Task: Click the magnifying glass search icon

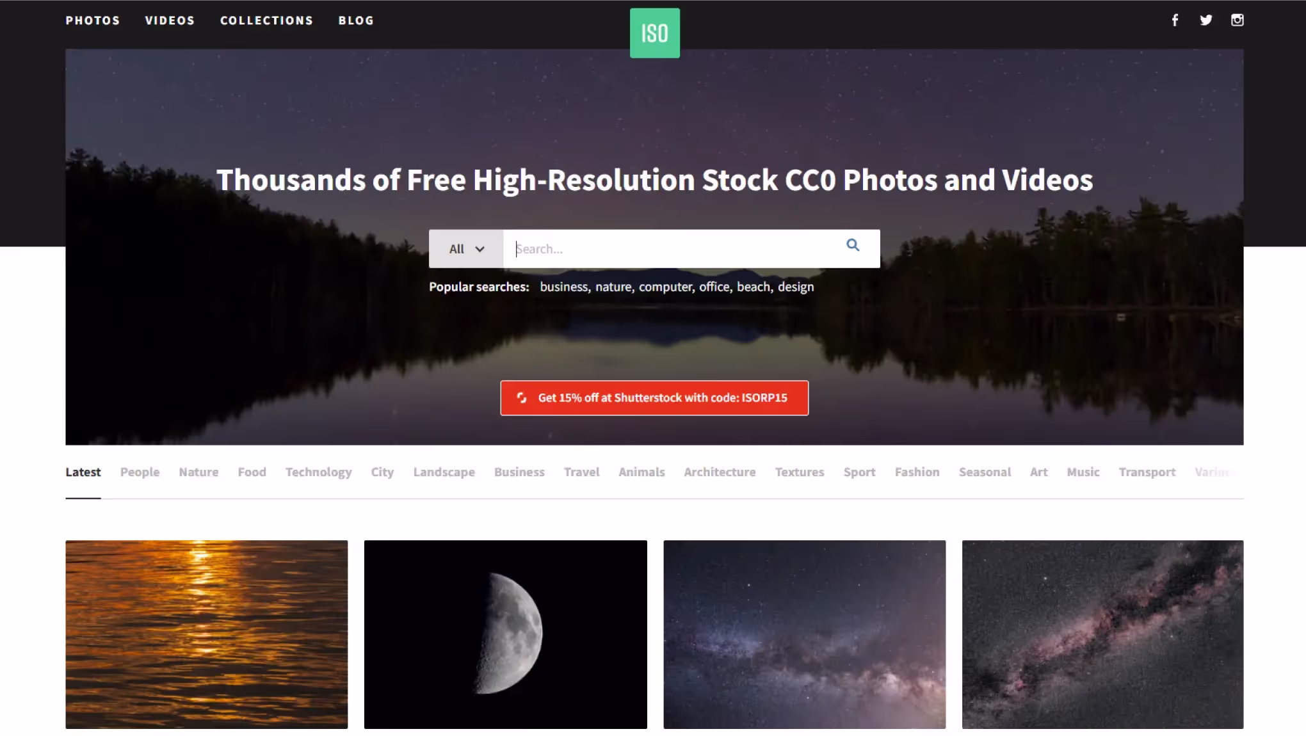Action: 853,245
